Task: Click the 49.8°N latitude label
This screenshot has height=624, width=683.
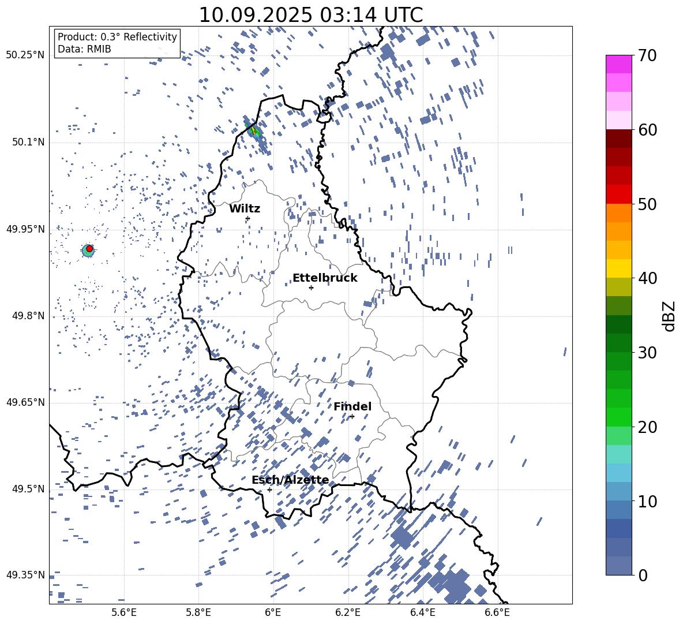Action: [29, 316]
